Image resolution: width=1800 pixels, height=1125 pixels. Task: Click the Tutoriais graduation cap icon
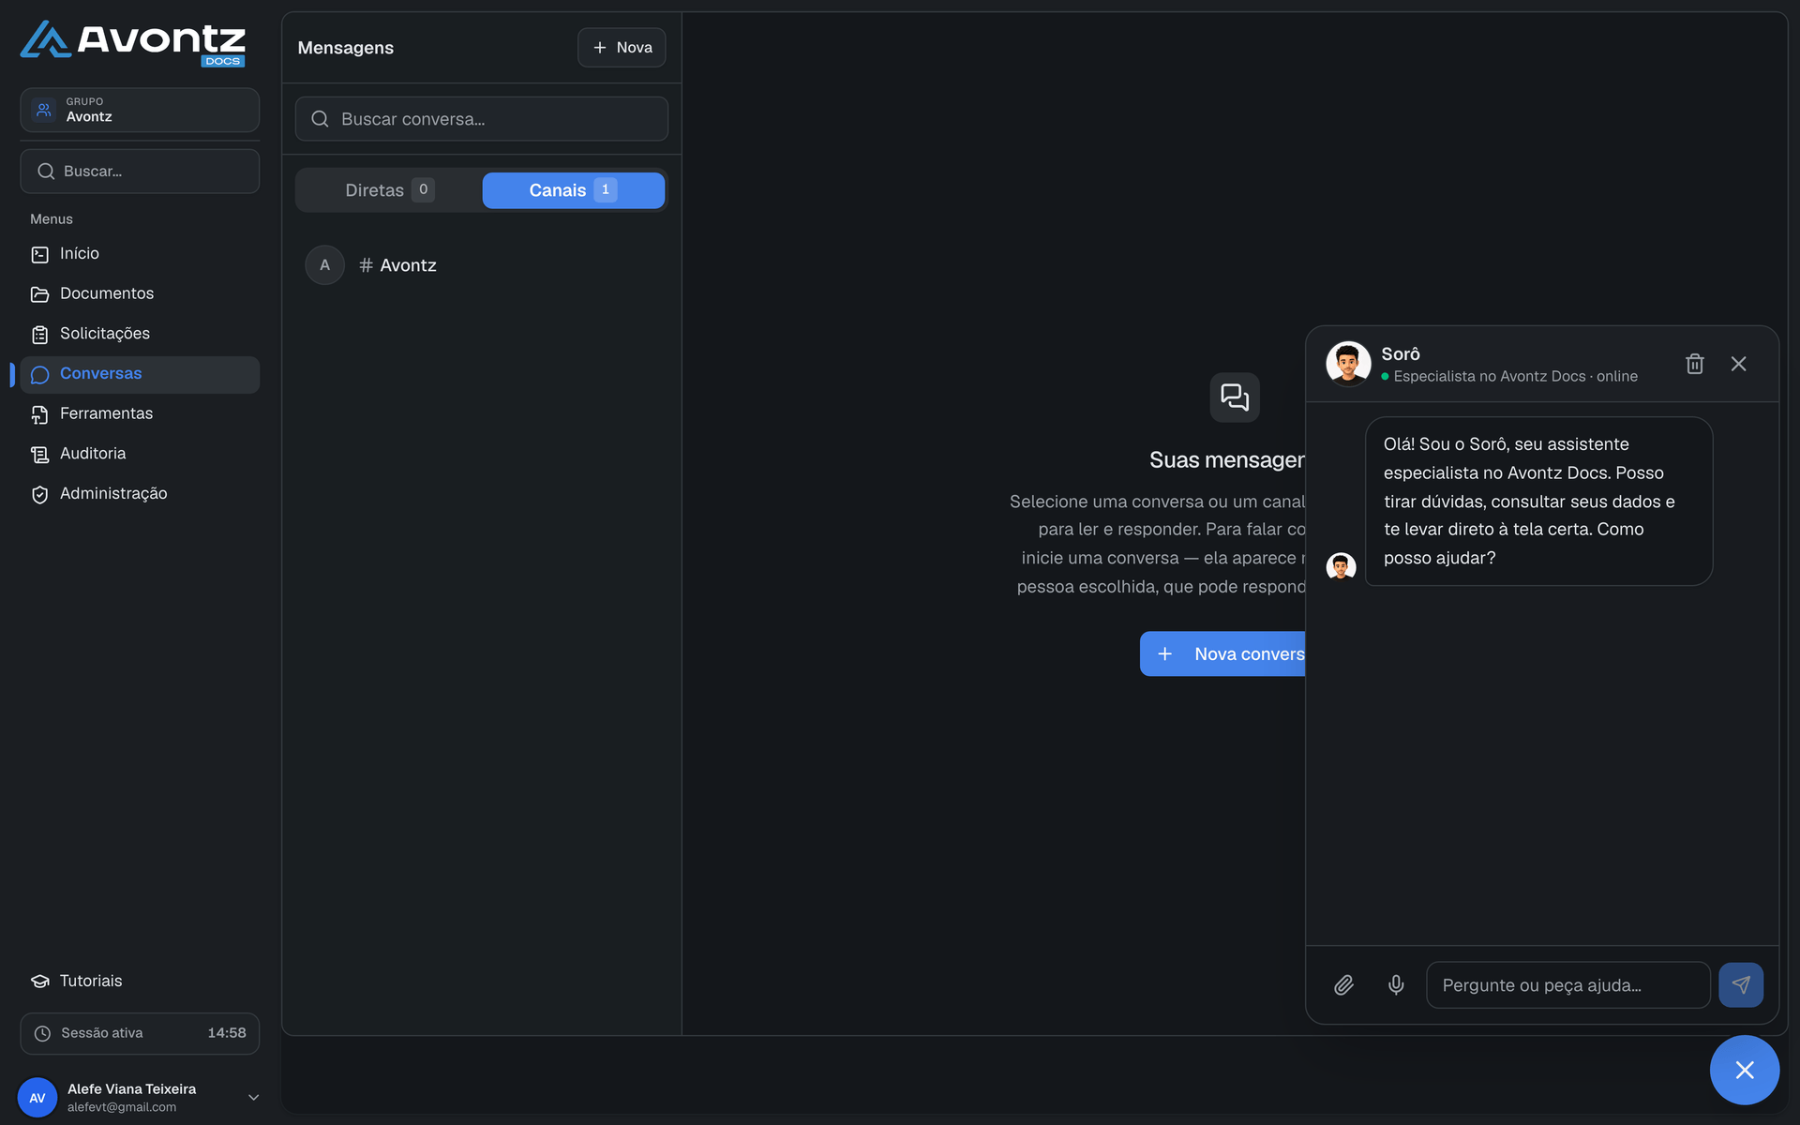click(39, 982)
